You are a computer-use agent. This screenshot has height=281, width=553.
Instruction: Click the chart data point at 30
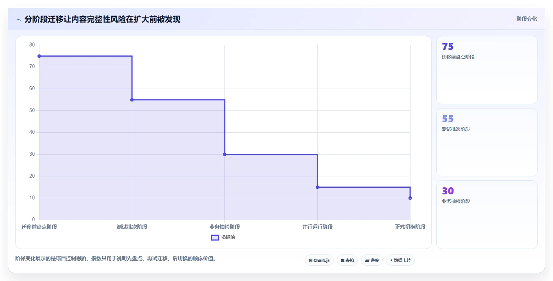pyautogui.click(x=224, y=154)
